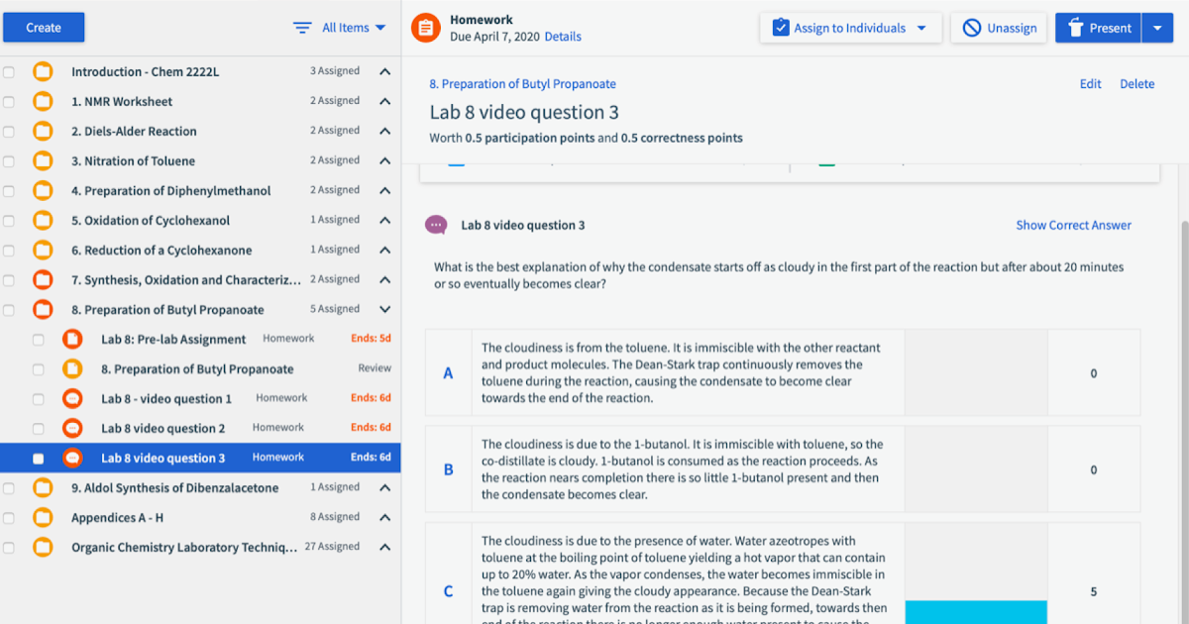Click the red folder icon for 8. Preparation of Butyl Propanoate
This screenshot has width=1189, height=624.
click(x=43, y=309)
